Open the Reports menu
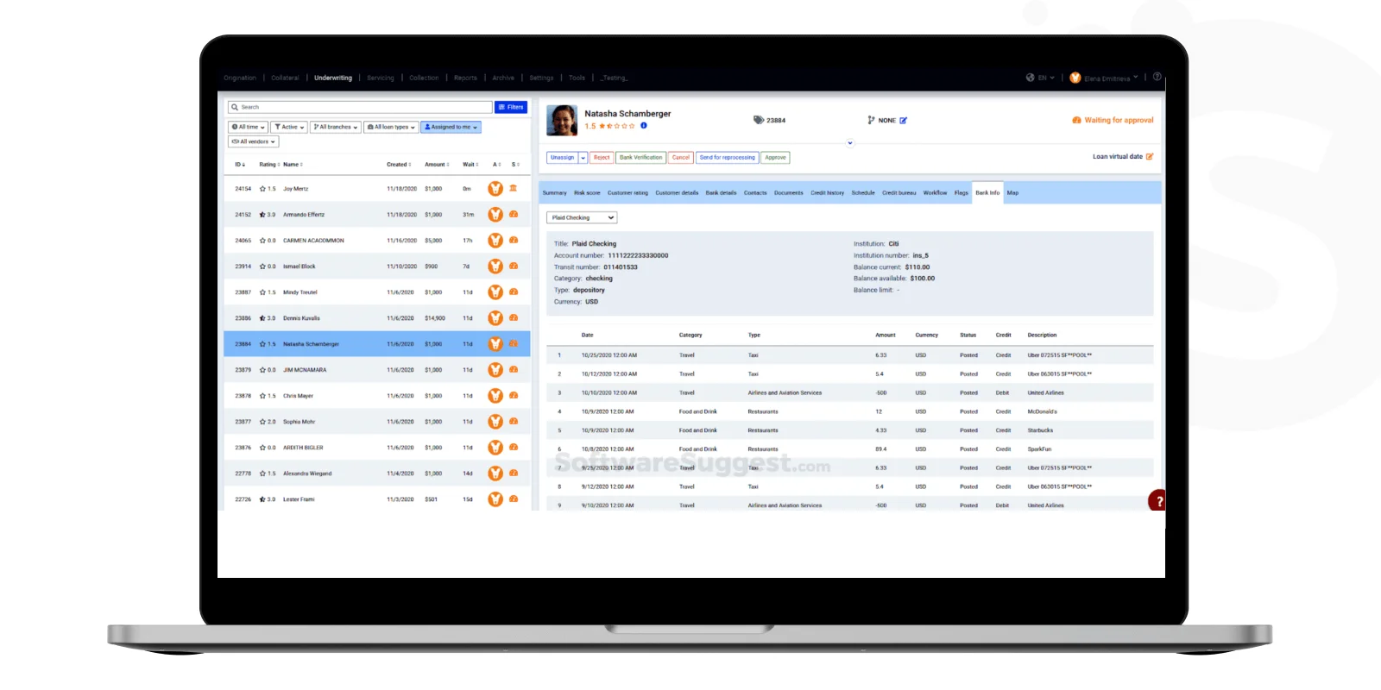The width and height of the screenshot is (1381, 690). coord(465,78)
